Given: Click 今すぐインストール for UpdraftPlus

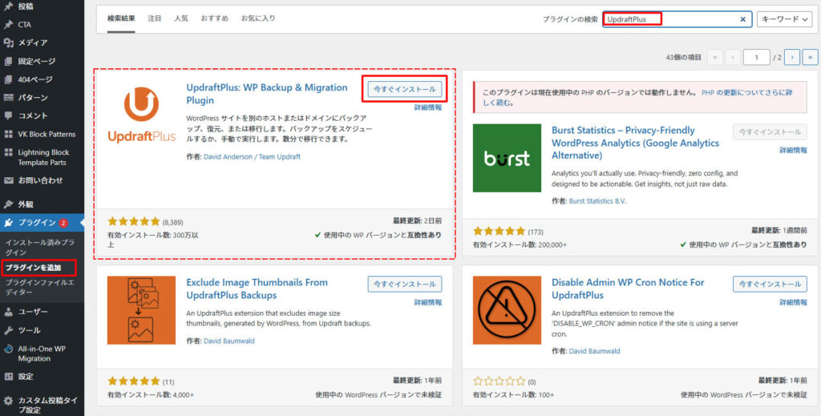Looking at the screenshot, I should coord(404,90).
